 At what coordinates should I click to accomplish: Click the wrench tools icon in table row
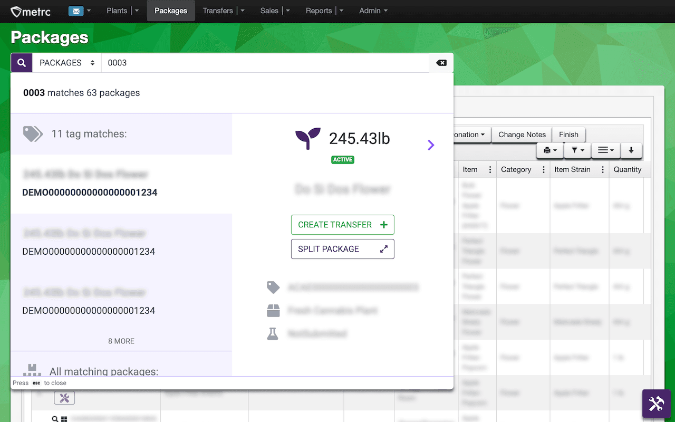64,398
